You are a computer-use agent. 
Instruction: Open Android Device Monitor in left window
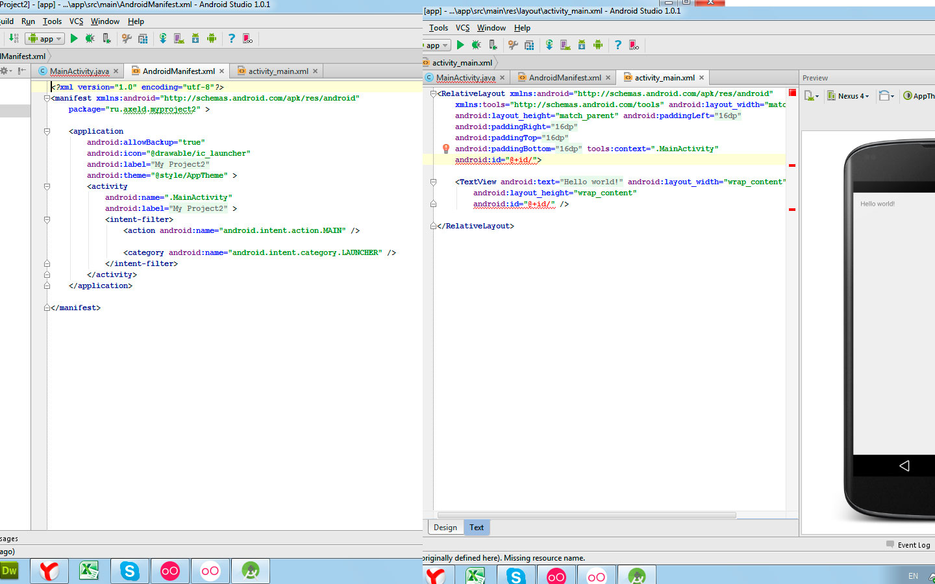pyautogui.click(x=212, y=39)
